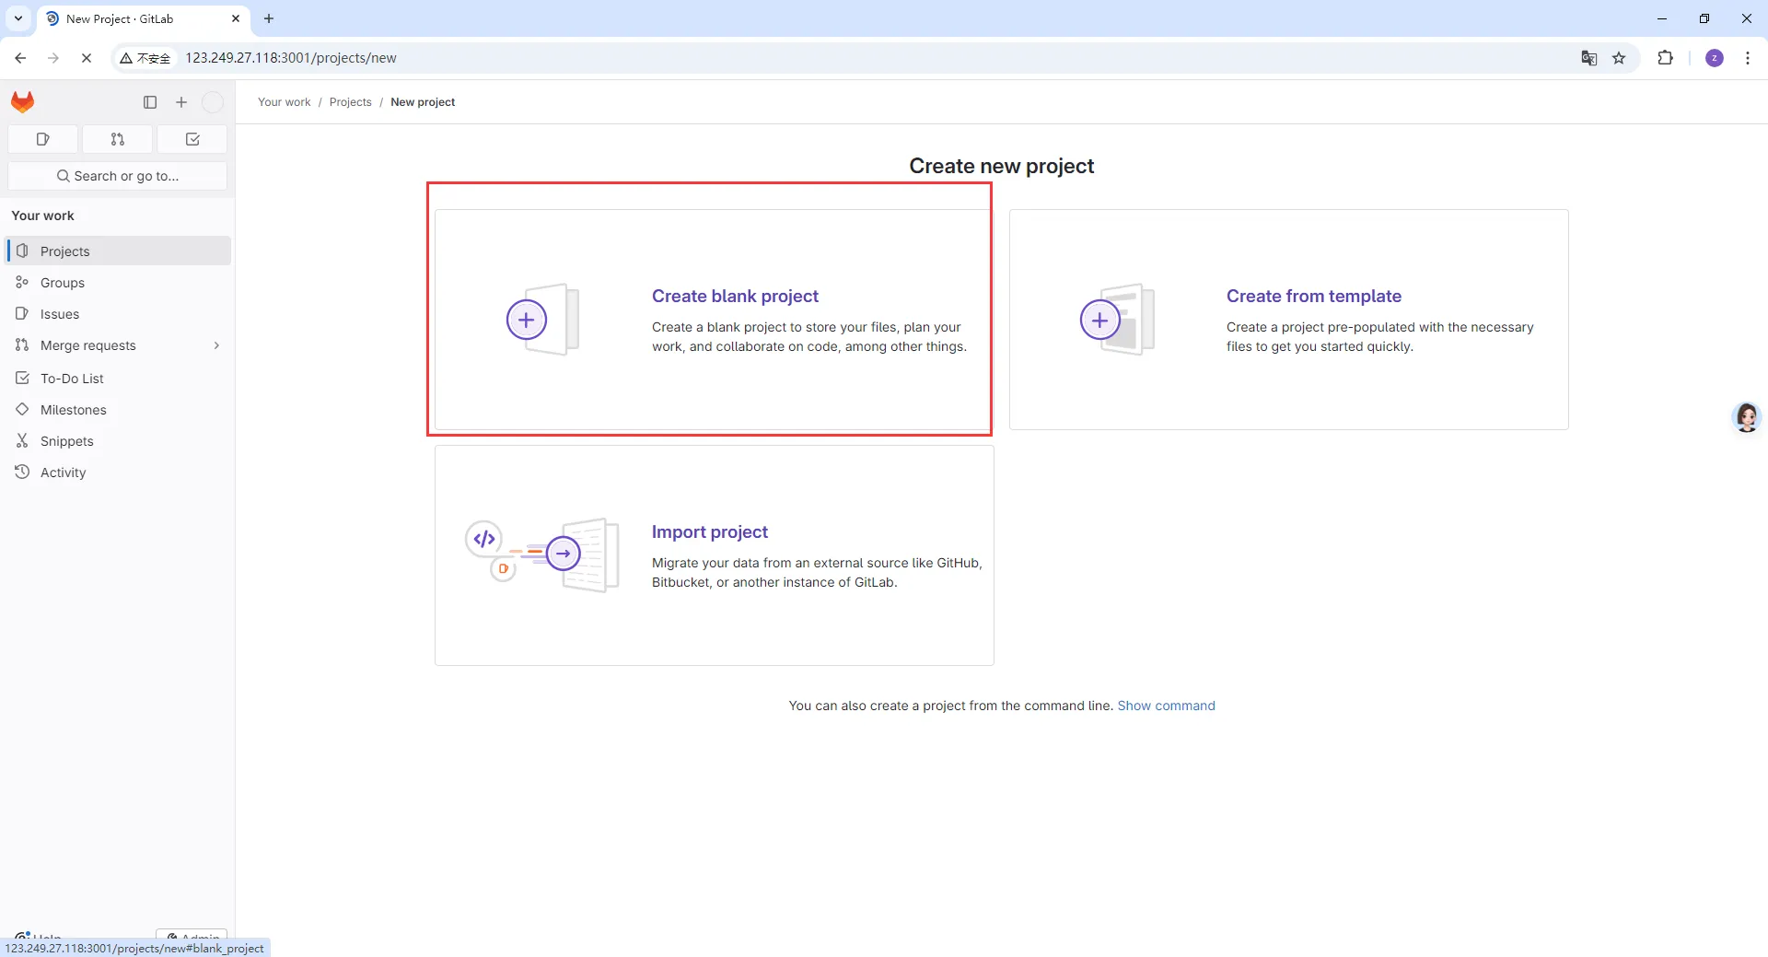Open merge requests shortcut icon
This screenshot has width=1768, height=957.
(118, 139)
